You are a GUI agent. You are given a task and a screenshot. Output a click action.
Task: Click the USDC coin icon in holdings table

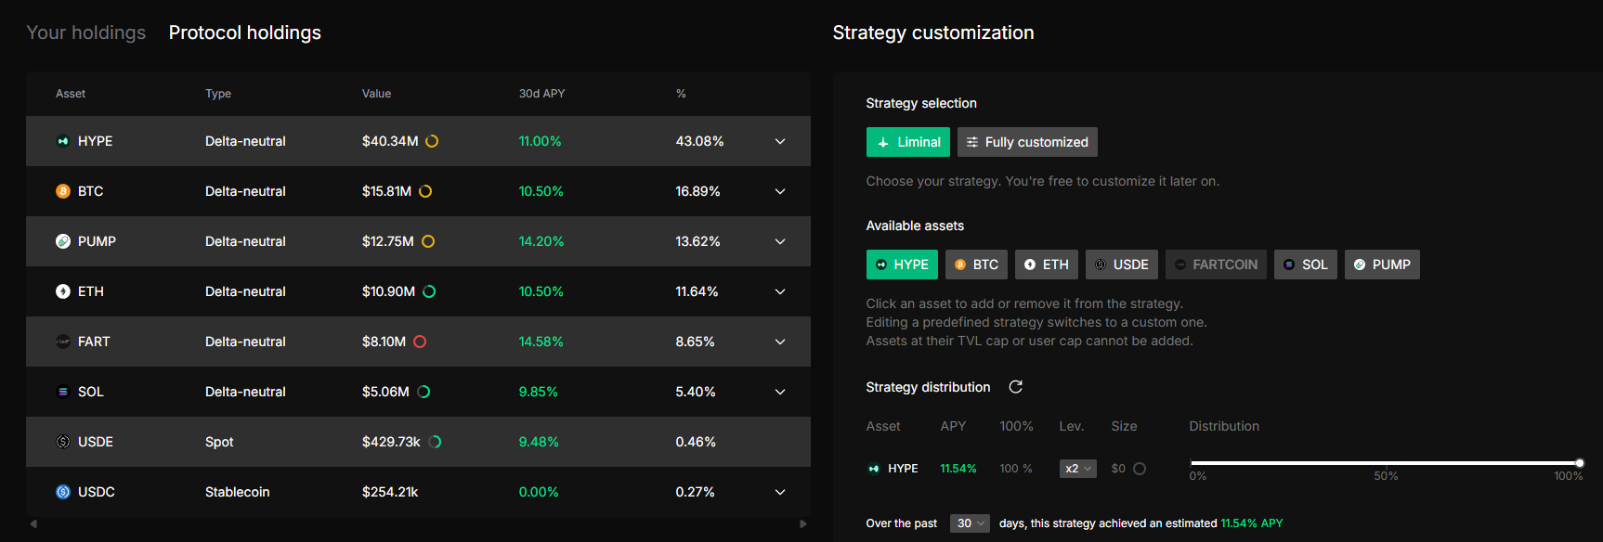[63, 492]
